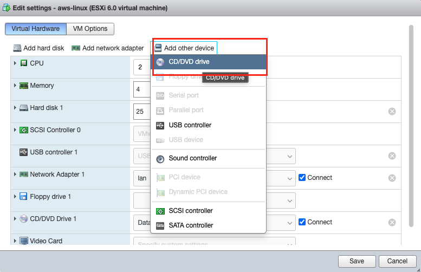Choose USB controller in device menu

[190, 125]
